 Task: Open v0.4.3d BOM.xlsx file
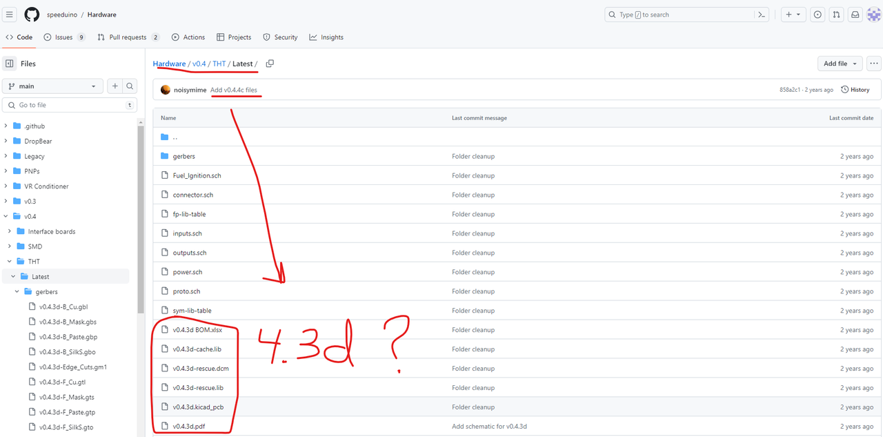pos(197,330)
